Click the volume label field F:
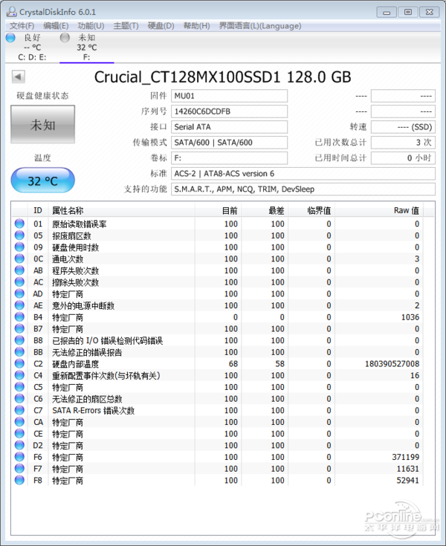Image resolution: width=446 pixels, height=546 pixels. (229, 158)
